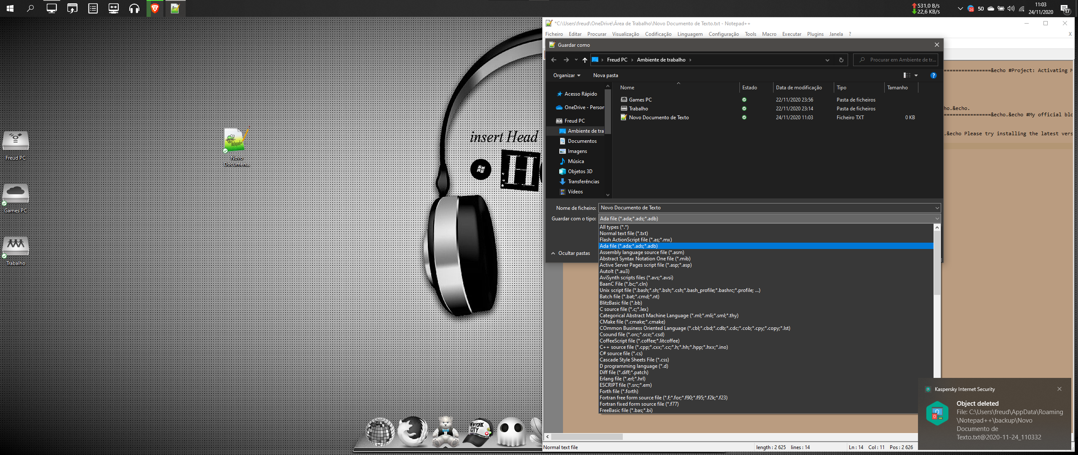This screenshot has width=1078, height=455.
Task: Open the Organizar dropdown
Action: 566,75
